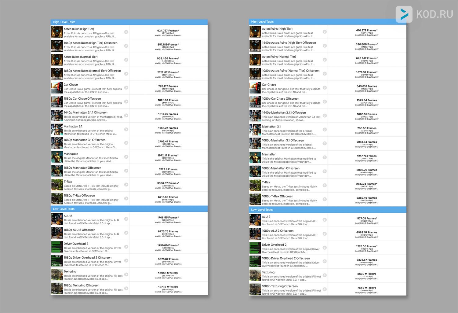Select High-Level Tests header in Iris Plus panel
458x313 pixels.
click(129, 22)
